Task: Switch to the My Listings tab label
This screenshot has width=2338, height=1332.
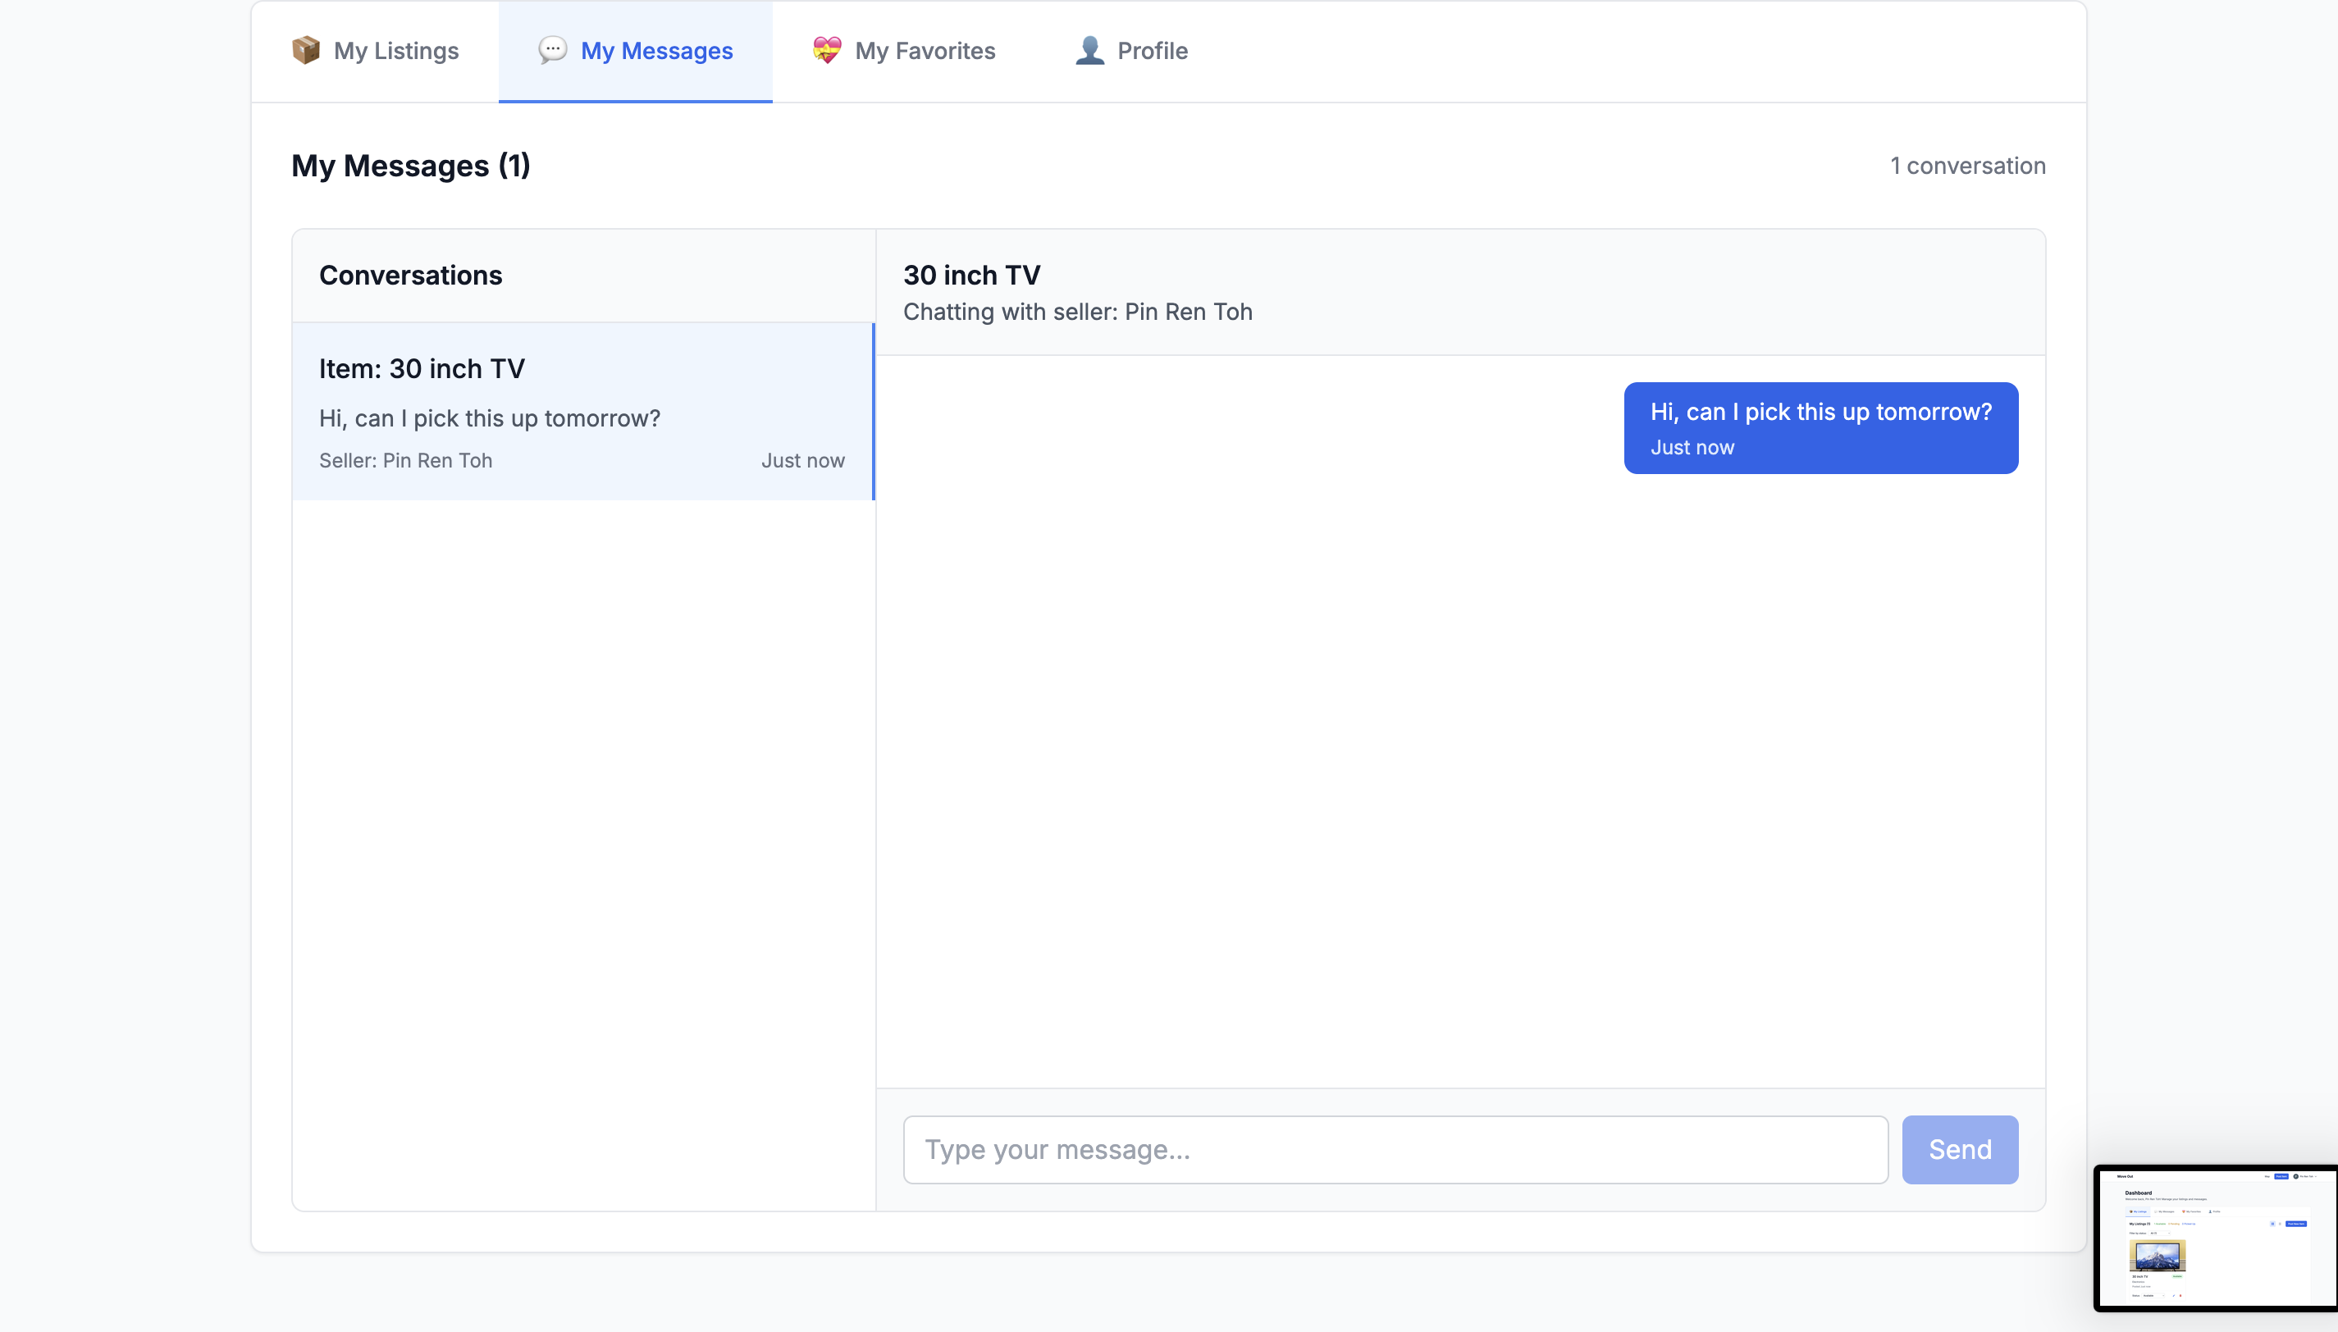Action: [x=395, y=51]
